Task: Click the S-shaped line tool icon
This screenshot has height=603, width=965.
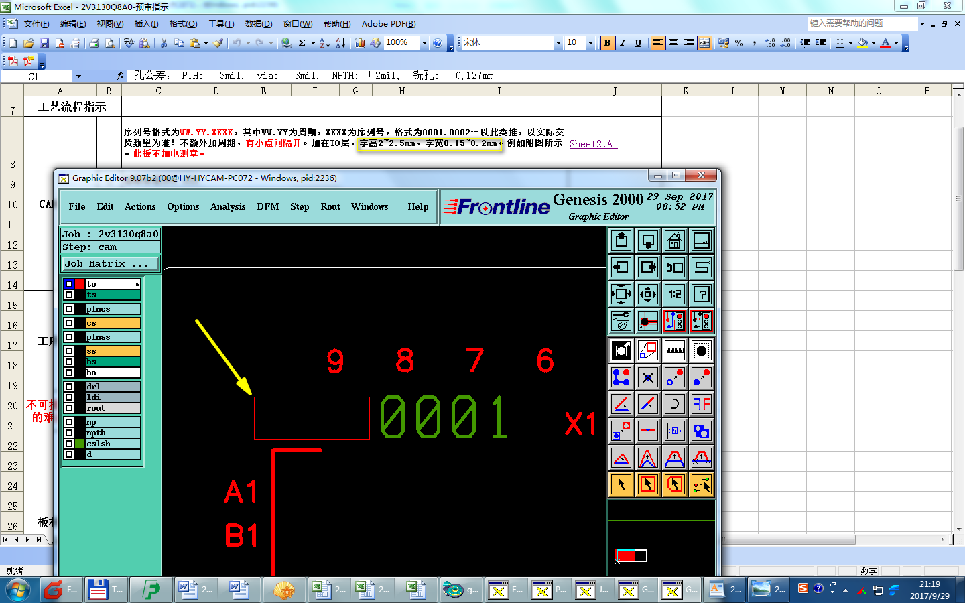Action: [702, 267]
